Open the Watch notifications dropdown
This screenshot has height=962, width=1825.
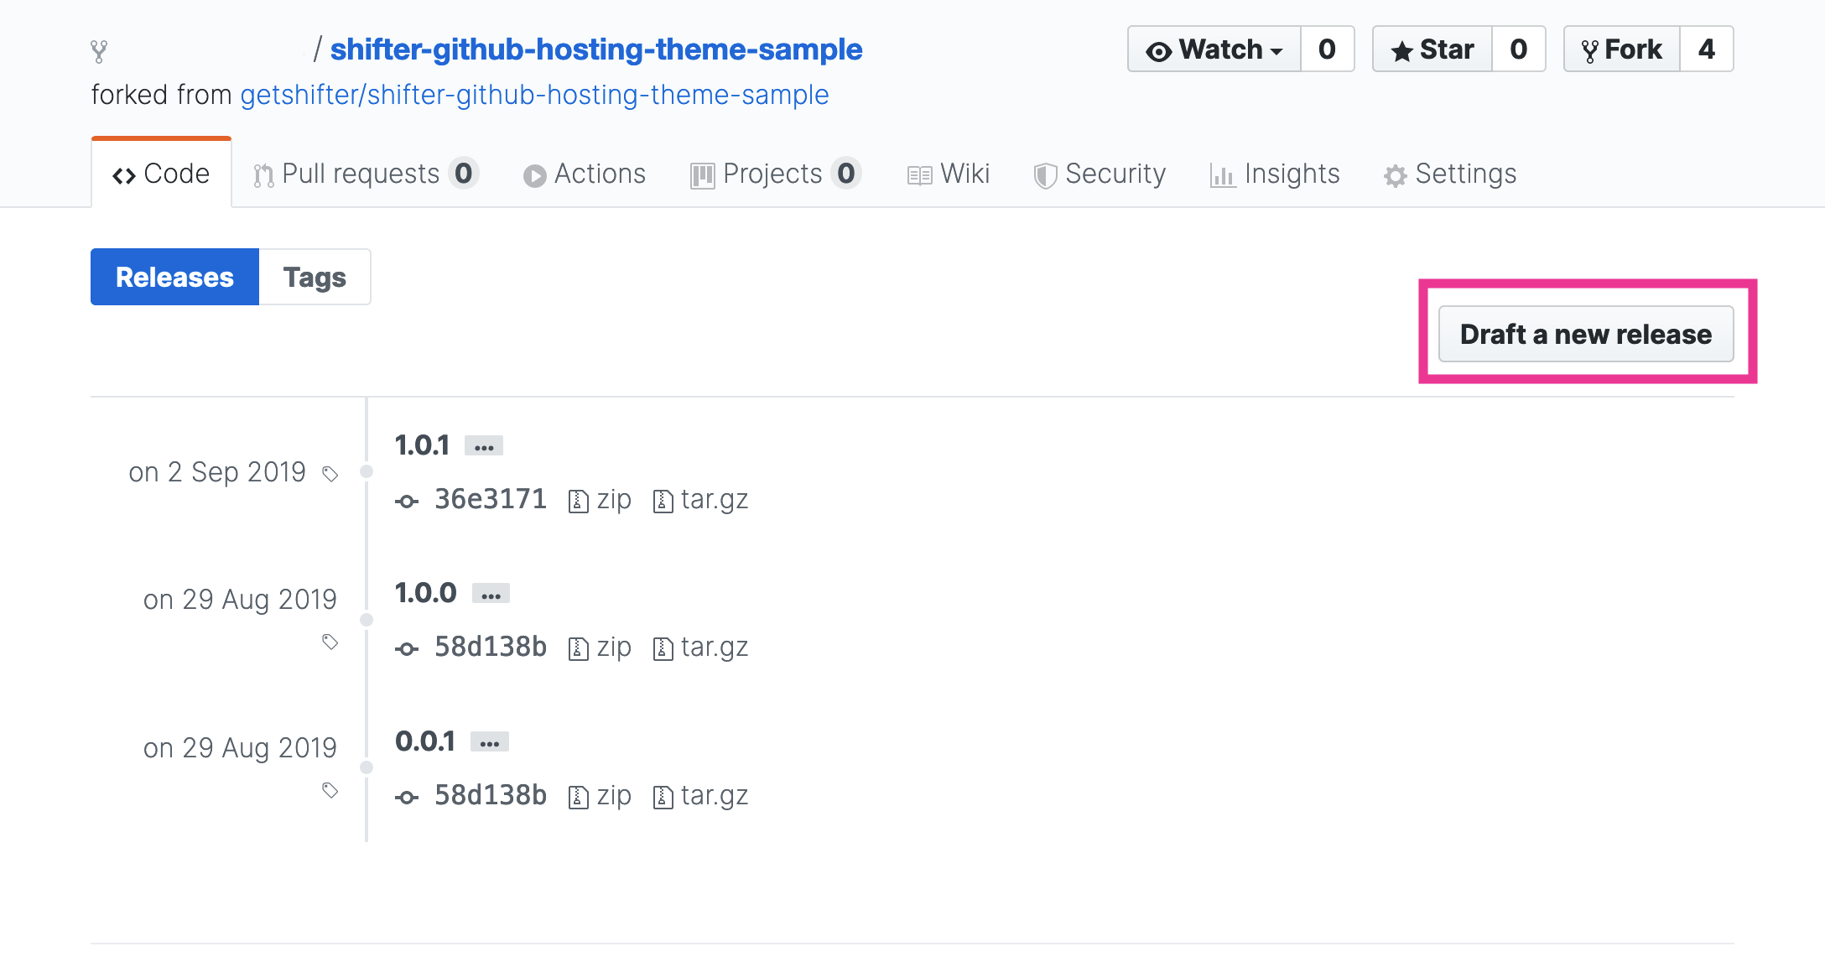[x=1214, y=49]
